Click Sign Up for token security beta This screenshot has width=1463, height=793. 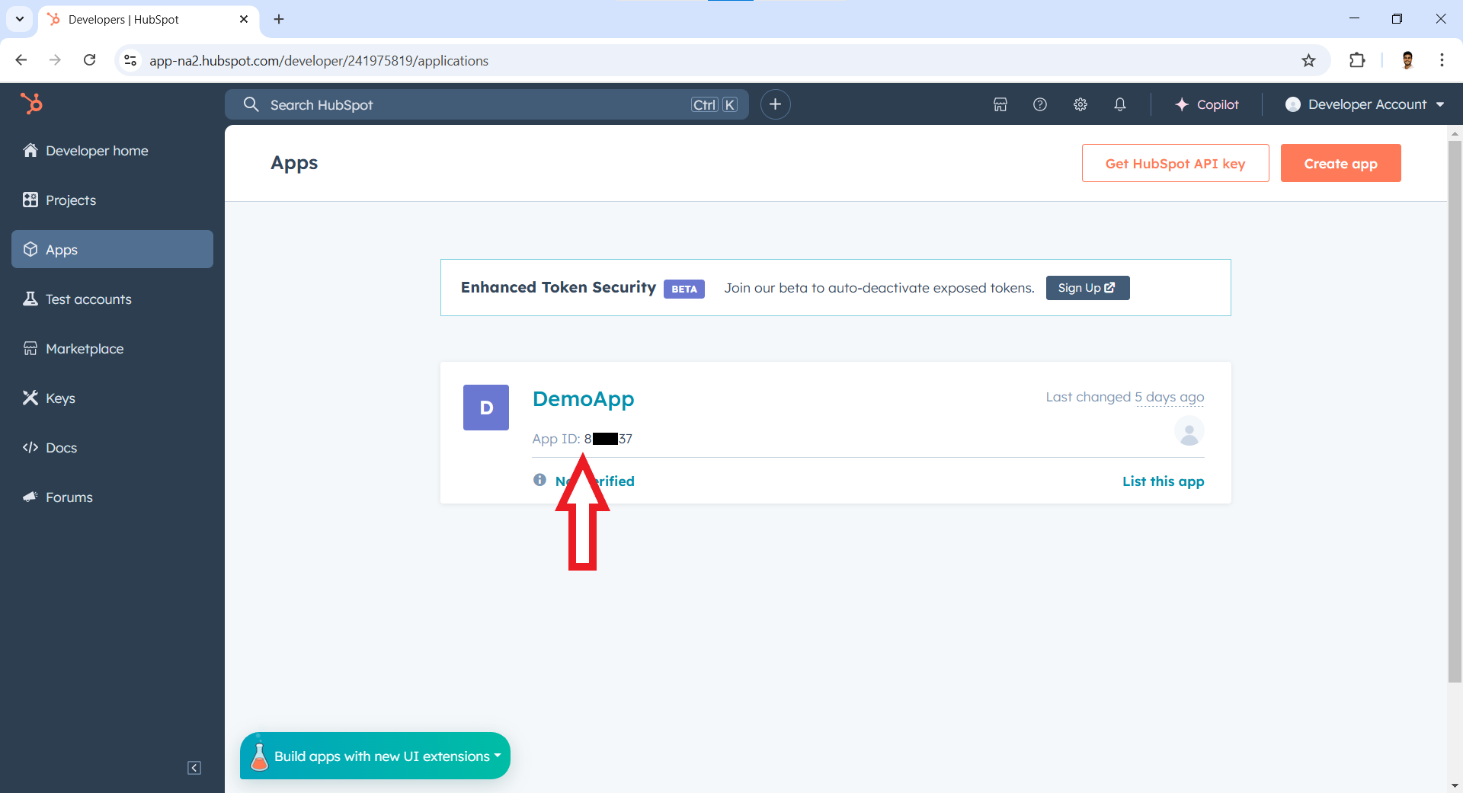[x=1087, y=288]
